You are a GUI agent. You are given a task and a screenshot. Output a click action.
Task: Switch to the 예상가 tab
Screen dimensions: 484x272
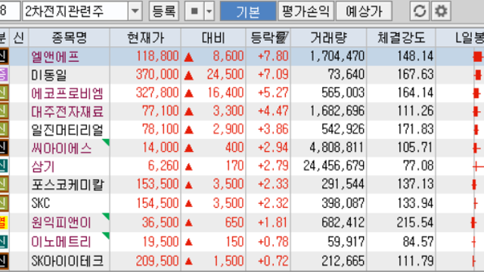point(364,11)
